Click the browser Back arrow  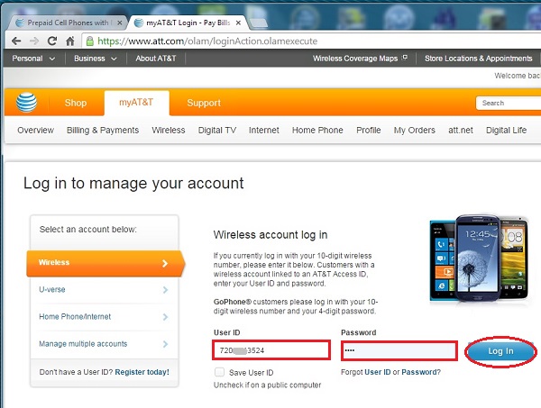[16, 41]
